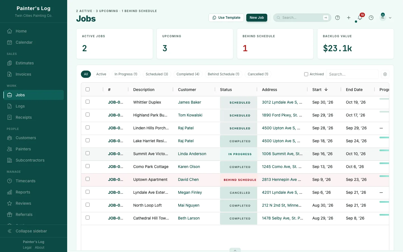
Task: Expand the user account dropdown chevron
Action: [x=390, y=18]
